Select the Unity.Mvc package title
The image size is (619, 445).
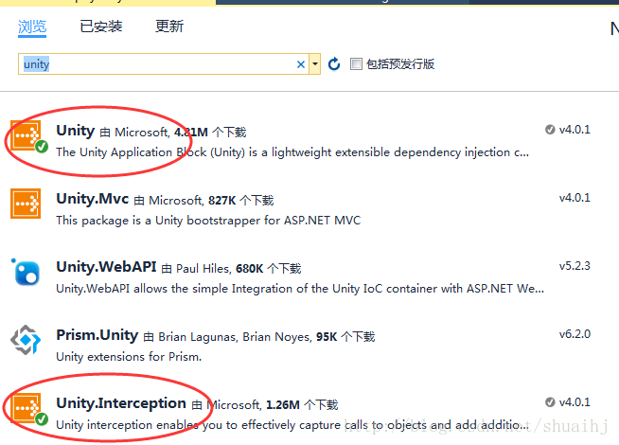pos(93,199)
